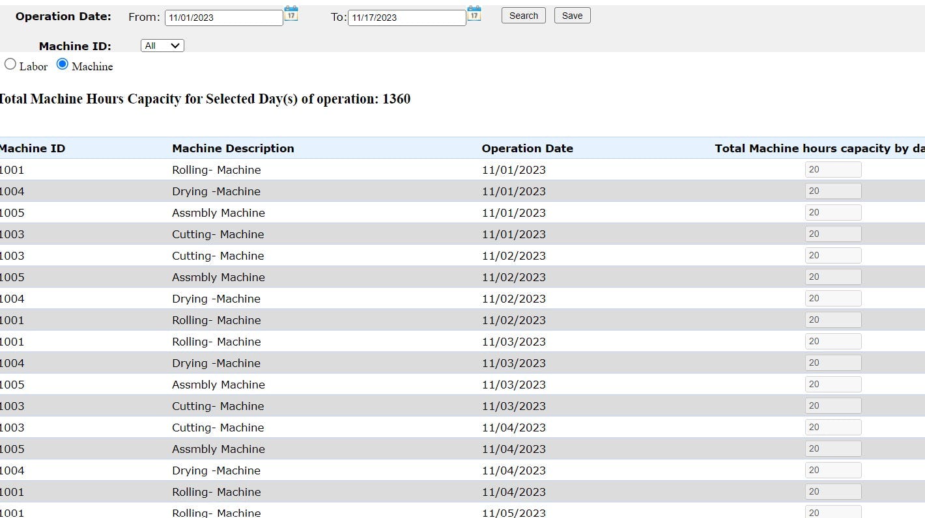Screen dimensions: 925x518
Task: Select the Machine radio button
Action: coord(62,64)
